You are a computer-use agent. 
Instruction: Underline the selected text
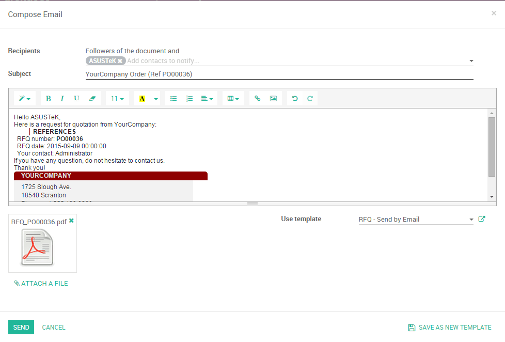pos(76,98)
